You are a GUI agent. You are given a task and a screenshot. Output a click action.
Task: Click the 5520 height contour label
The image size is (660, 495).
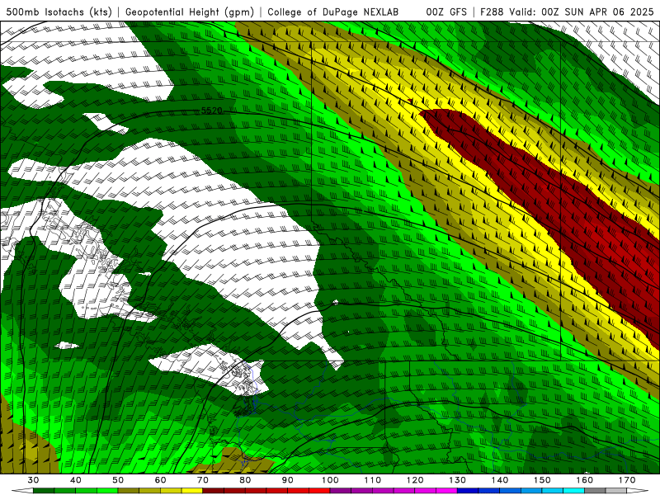(x=212, y=111)
